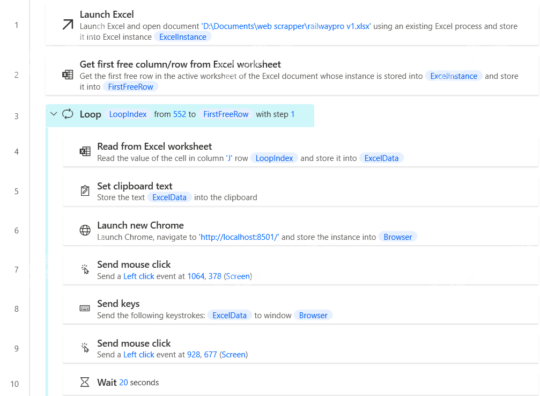Select Send mouse click title in step 9
This screenshot has width=540, height=396.
[x=134, y=343]
